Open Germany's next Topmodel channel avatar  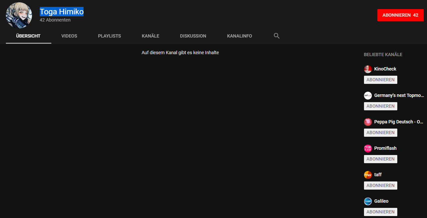click(x=368, y=95)
